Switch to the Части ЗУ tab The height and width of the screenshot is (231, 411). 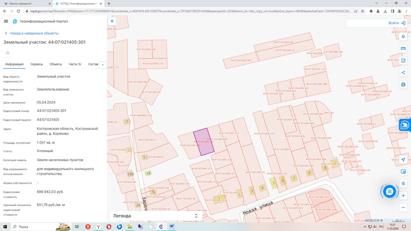click(x=75, y=64)
